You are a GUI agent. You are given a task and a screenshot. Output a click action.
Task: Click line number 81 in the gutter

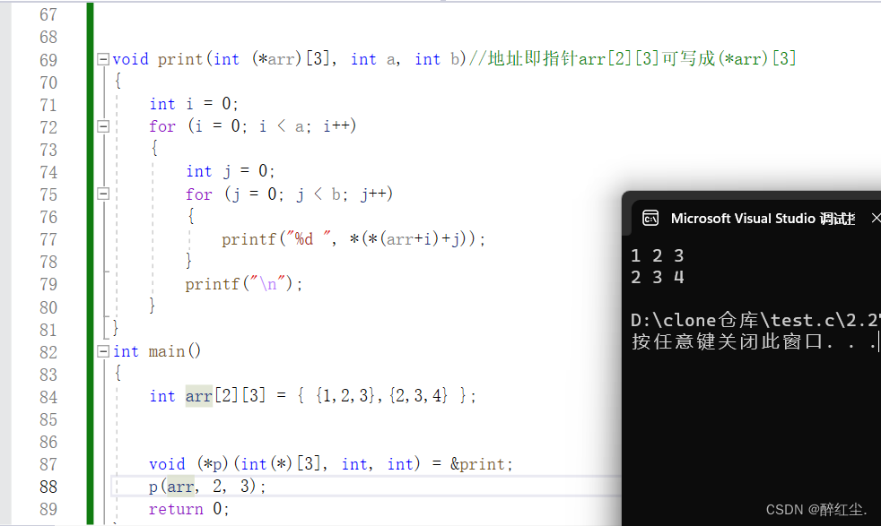[48, 330]
